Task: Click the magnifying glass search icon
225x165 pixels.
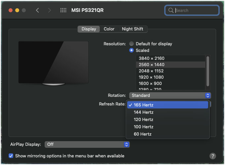Action: 171,10
